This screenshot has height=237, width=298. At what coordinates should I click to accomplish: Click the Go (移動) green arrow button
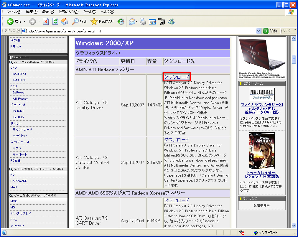[270, 31]
